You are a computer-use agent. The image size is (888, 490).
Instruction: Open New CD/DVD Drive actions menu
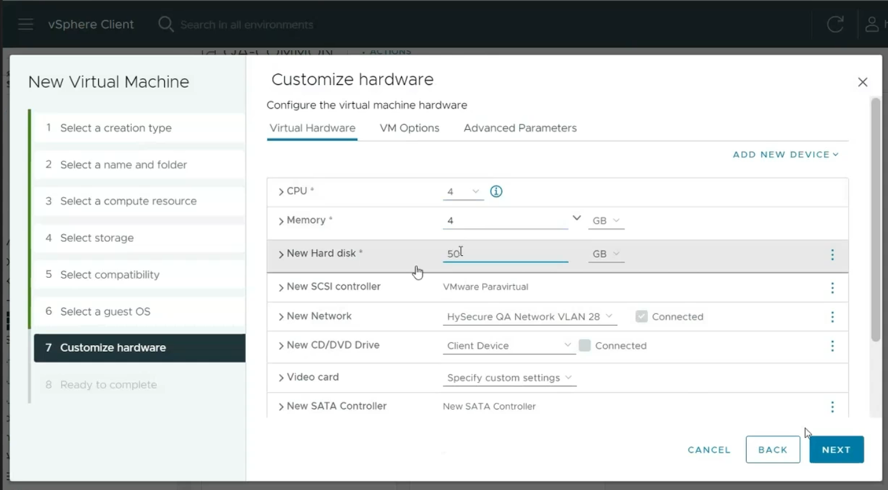point(832,346)
